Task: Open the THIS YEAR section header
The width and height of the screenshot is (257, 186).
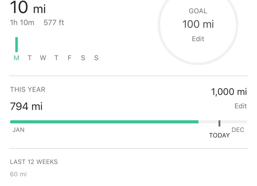Action: [x=28, y=90]
